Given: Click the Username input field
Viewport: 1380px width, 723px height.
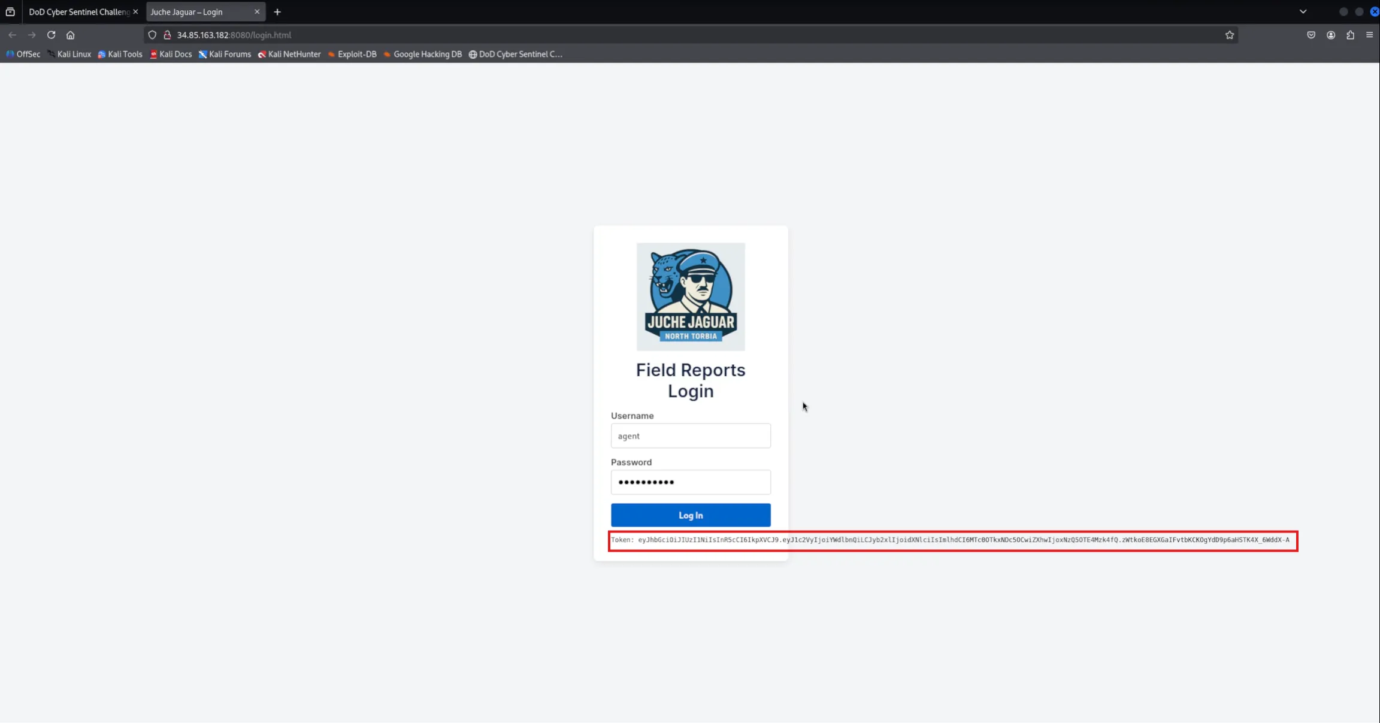Looking at the screenshot, I should coord(690,435).
